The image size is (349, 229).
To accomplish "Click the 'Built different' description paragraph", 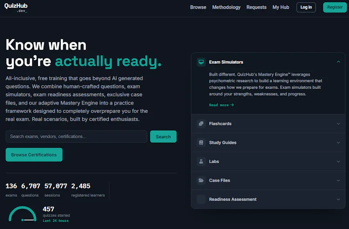I will 266,84.
